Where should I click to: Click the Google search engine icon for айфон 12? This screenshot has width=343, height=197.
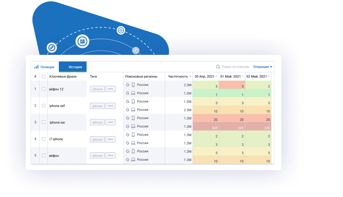128,85
